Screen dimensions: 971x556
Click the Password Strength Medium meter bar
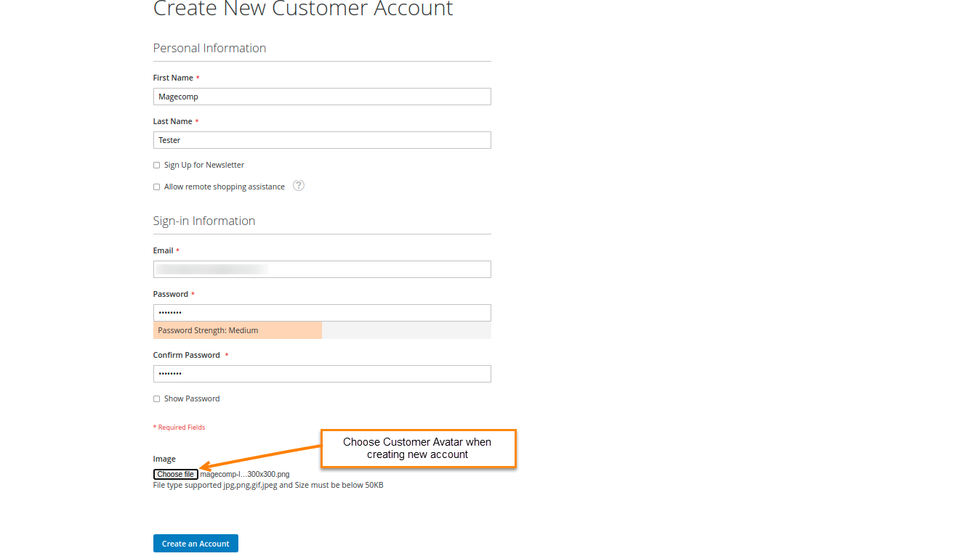[238, 330]
